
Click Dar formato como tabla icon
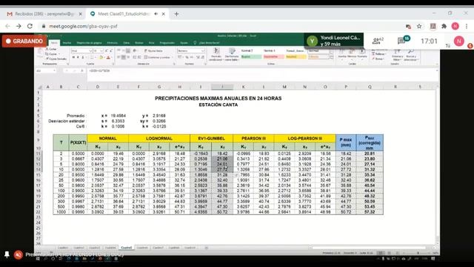[x=232, y=54]
